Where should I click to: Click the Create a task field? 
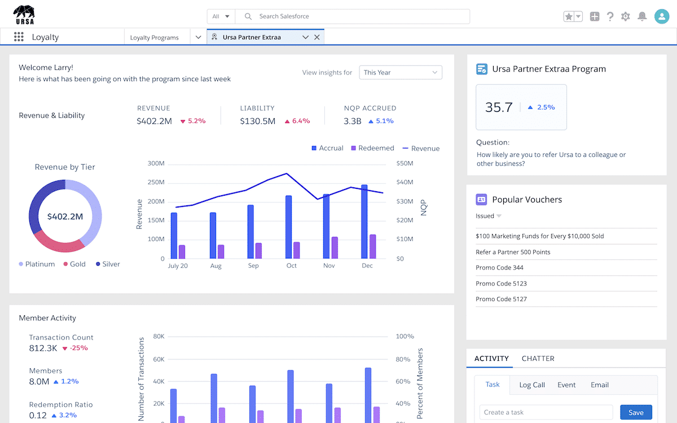[x=546, y=412]
